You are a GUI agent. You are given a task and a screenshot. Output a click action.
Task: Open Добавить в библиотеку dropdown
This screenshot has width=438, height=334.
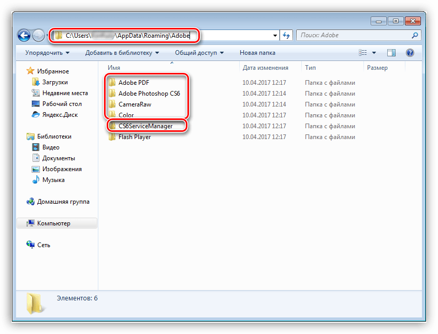122,53
